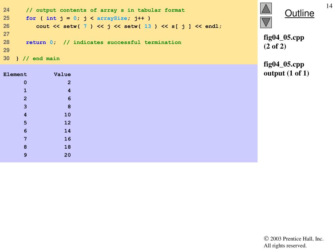Screen dimensions: 336x252
Task: Click the down arrow navigation button
Action: point(266,22)
